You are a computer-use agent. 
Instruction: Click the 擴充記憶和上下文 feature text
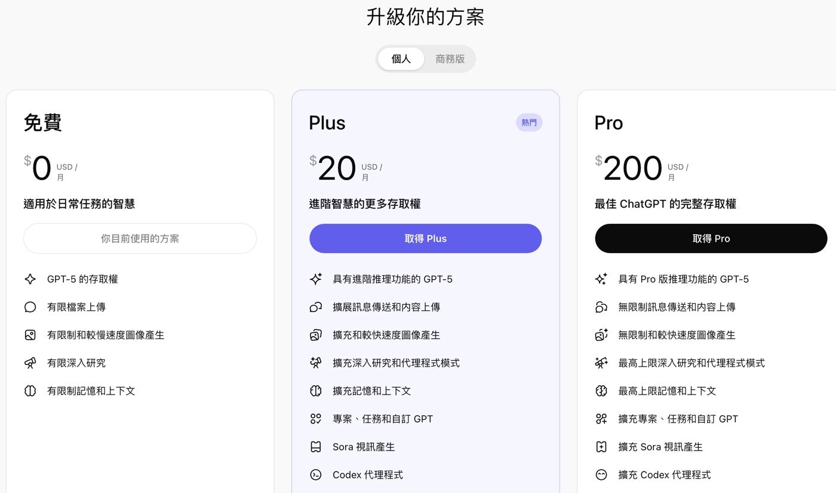coord(372,391)
